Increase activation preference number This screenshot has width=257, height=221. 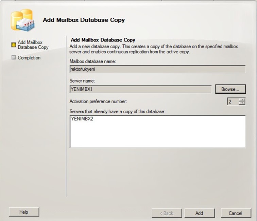point(242,100)
